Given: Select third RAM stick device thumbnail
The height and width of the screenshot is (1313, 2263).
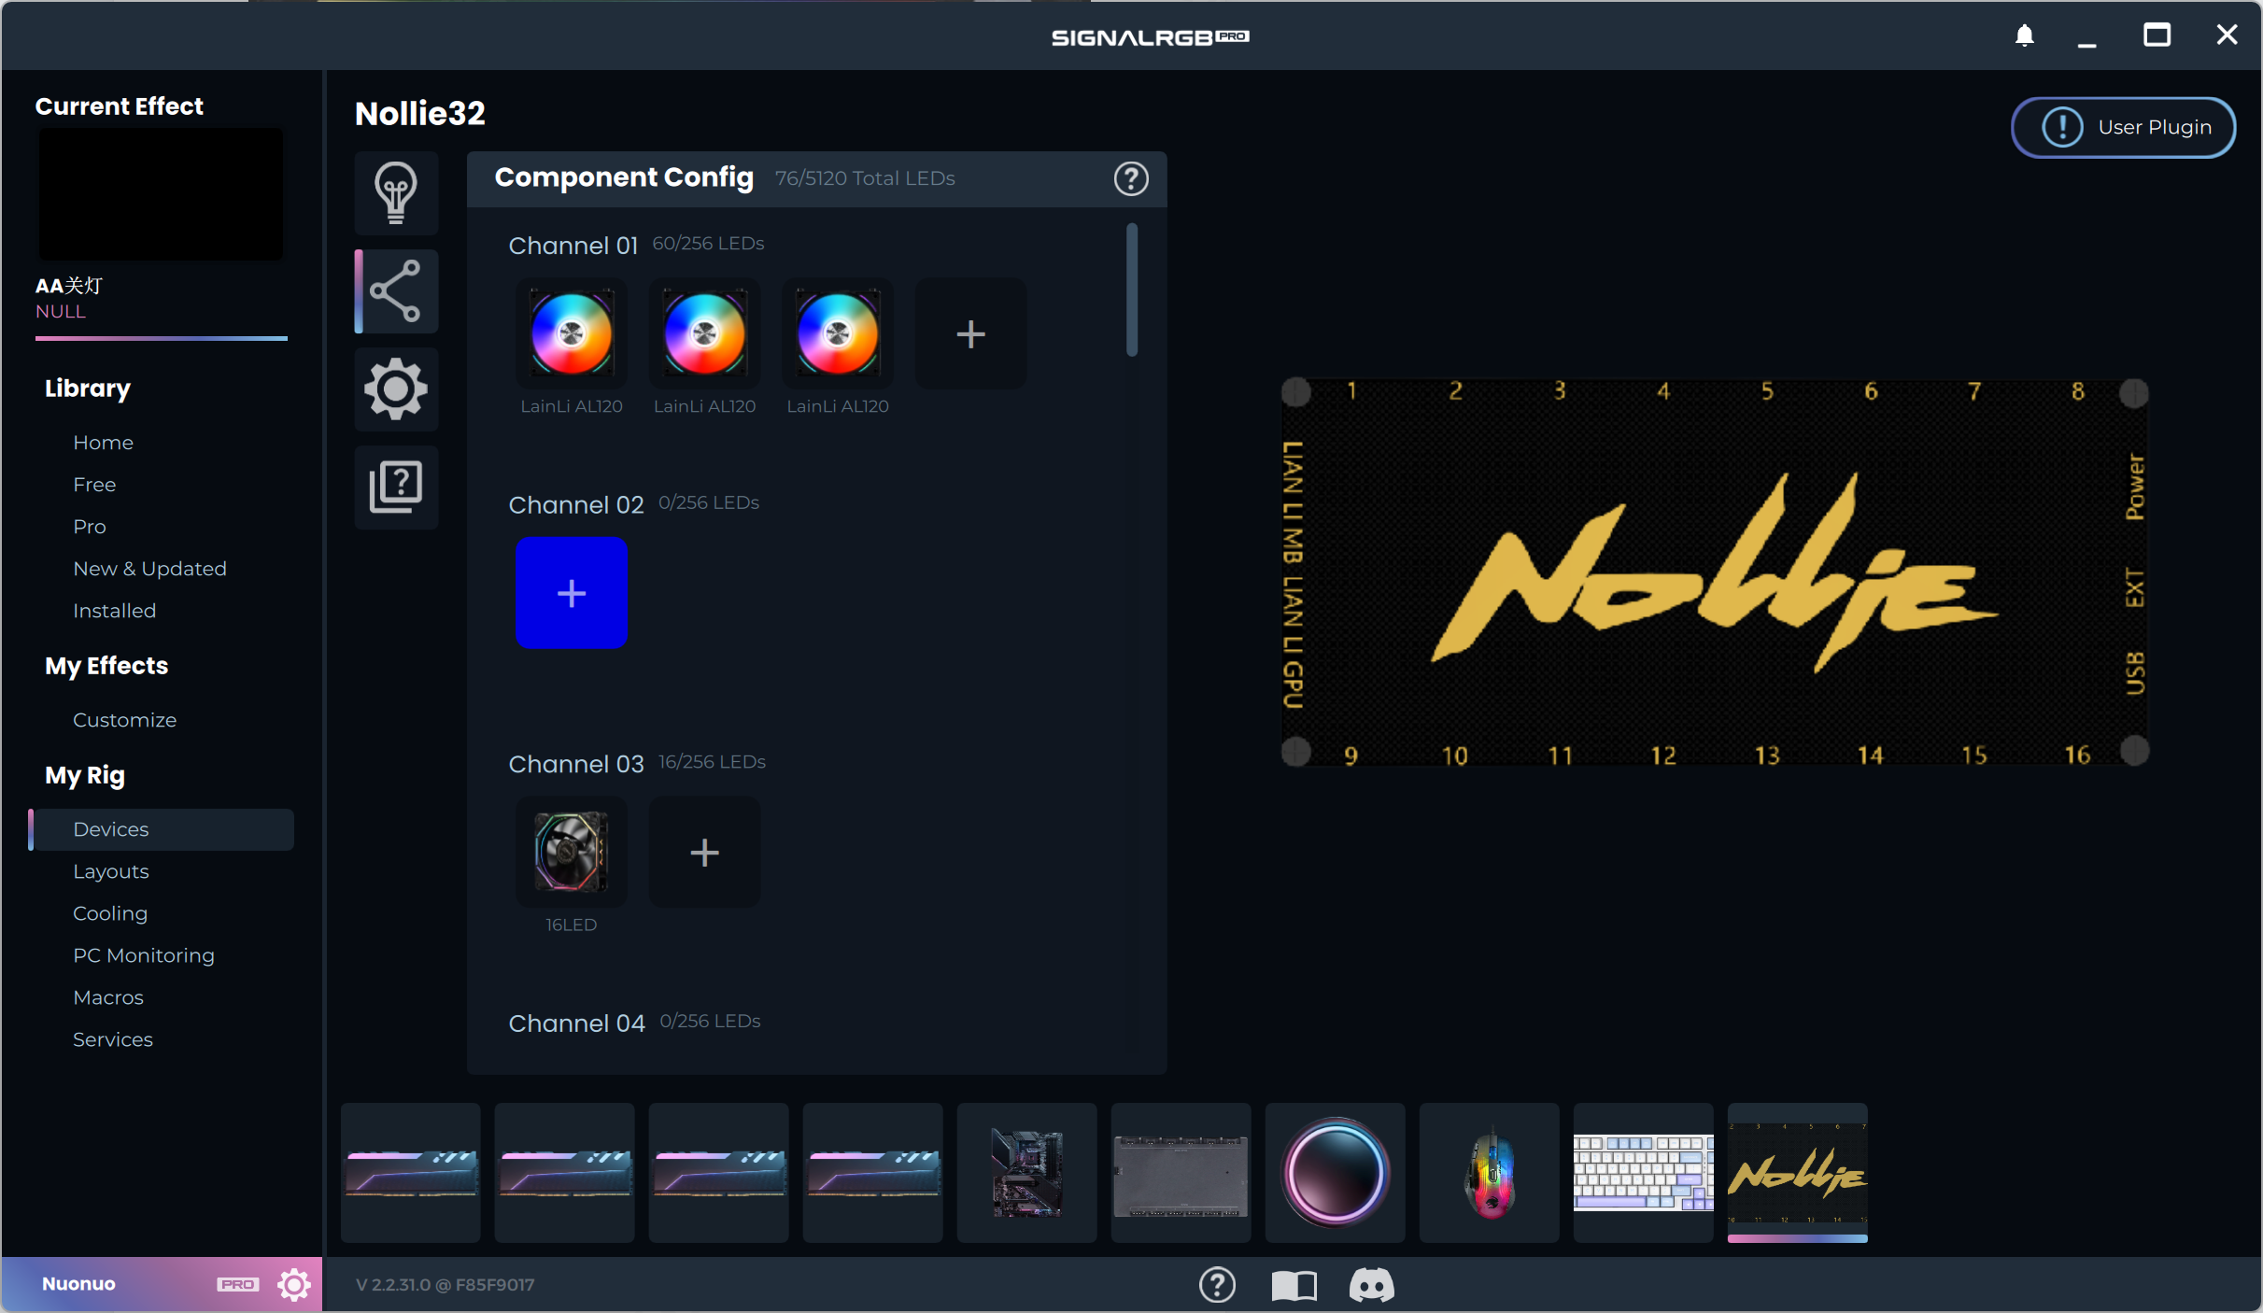Looking at the screenshot, I should [x=719, y=1172].
